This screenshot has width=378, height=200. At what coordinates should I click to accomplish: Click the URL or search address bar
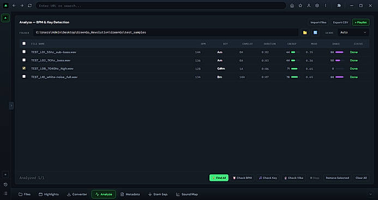161,5
